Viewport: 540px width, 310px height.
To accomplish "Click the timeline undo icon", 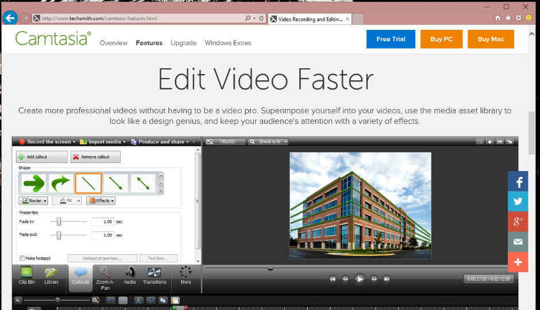I will pyautogui.click(x=110, y=300).
